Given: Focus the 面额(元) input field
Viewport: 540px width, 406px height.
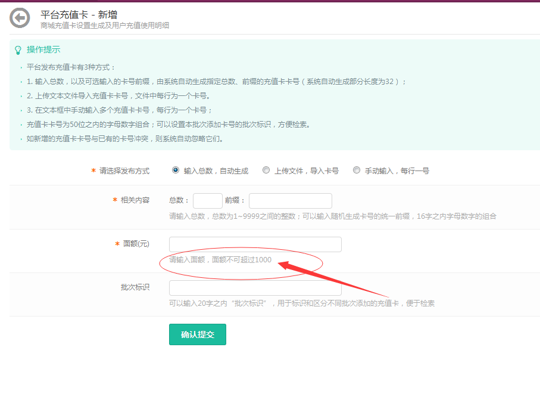Looking at the screenshot, I should click(255, 244).
